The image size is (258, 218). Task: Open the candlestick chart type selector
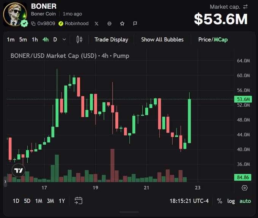[x=79, y=39]
